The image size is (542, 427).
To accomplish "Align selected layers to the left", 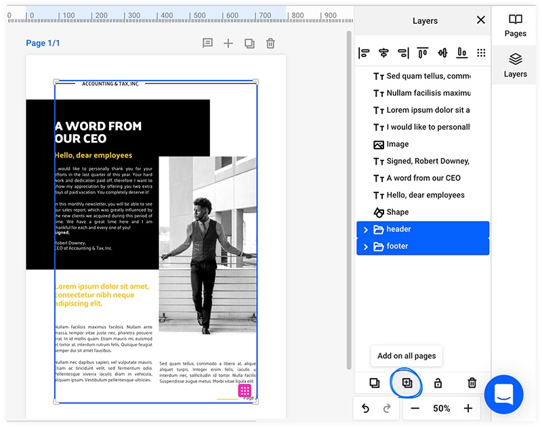I will coord(364,53).
